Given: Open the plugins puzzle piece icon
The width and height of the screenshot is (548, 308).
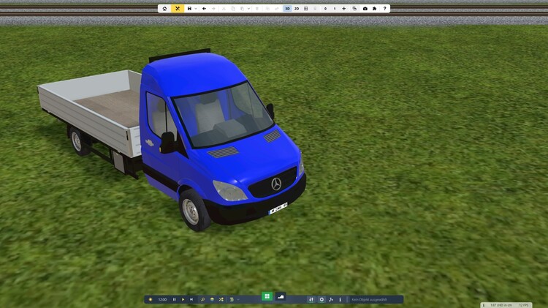Looking at the screenshot, I should click(374, 8).
